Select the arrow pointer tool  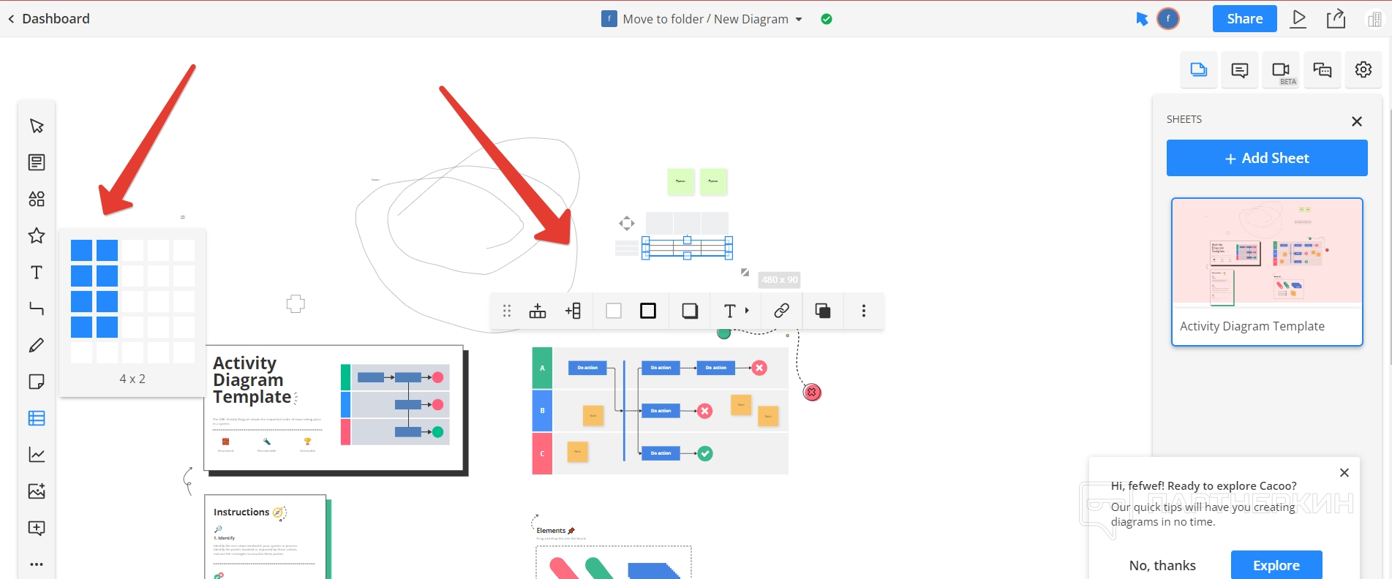tap(37, 126)
